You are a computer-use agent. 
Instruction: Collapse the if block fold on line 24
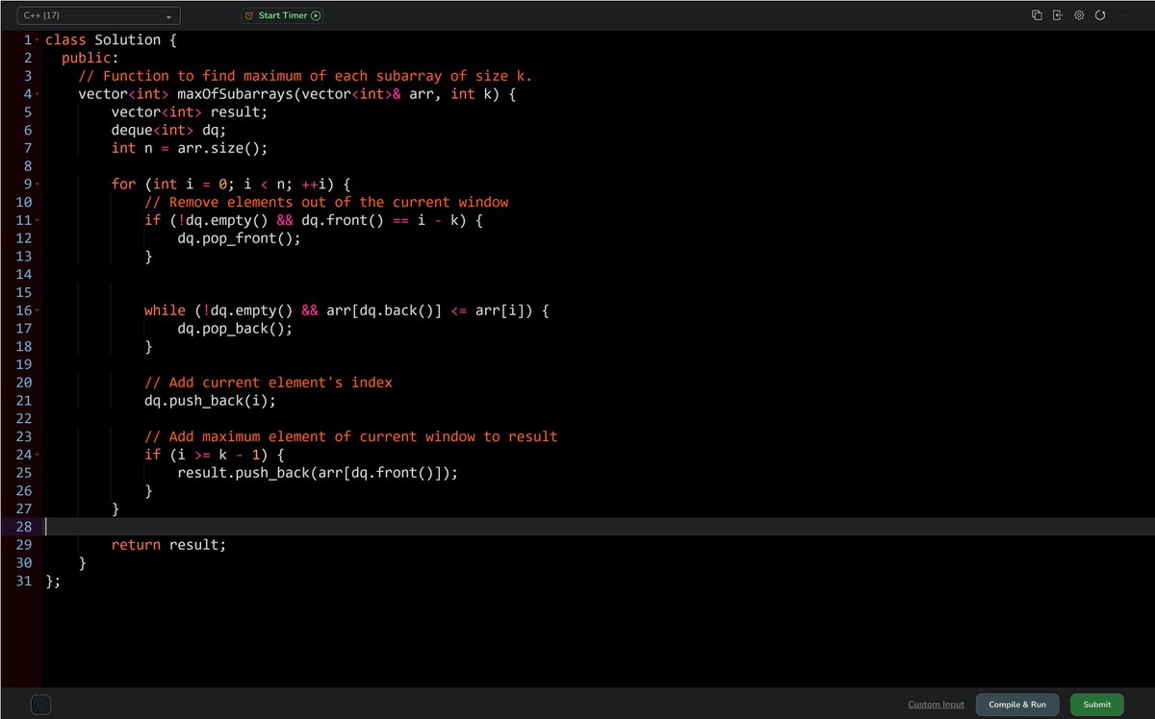click(x=37, y=455)
